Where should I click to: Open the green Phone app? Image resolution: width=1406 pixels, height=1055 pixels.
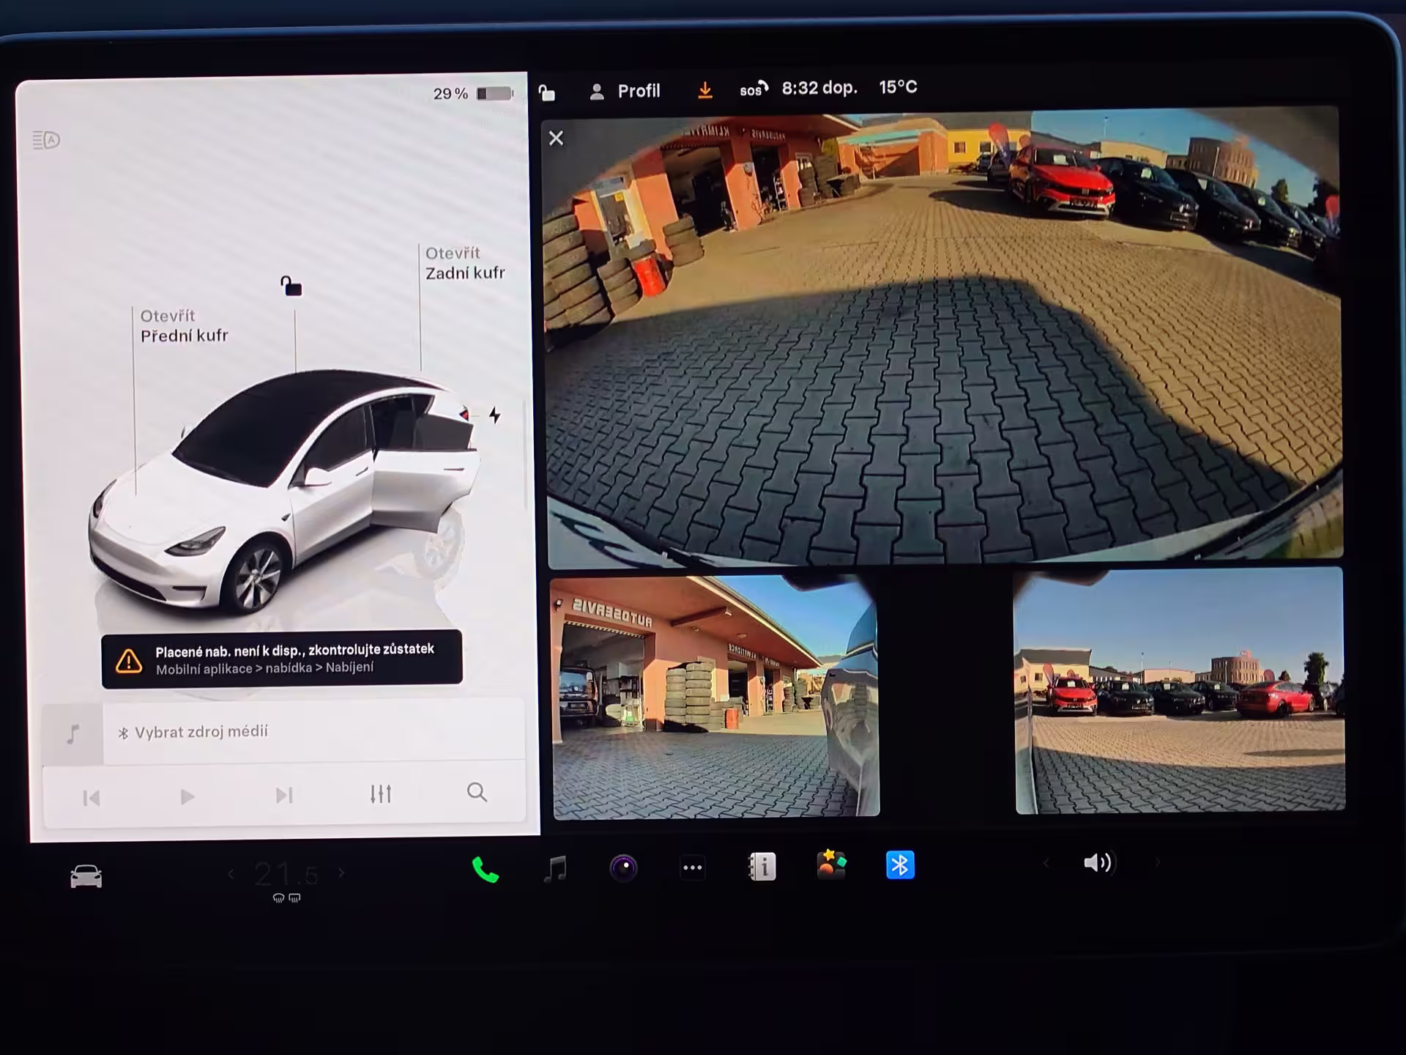(x=485, y=869)
